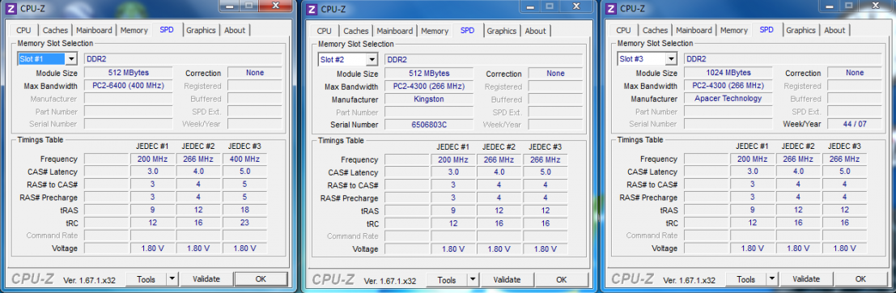Click OK button in first window

[261, 279]
